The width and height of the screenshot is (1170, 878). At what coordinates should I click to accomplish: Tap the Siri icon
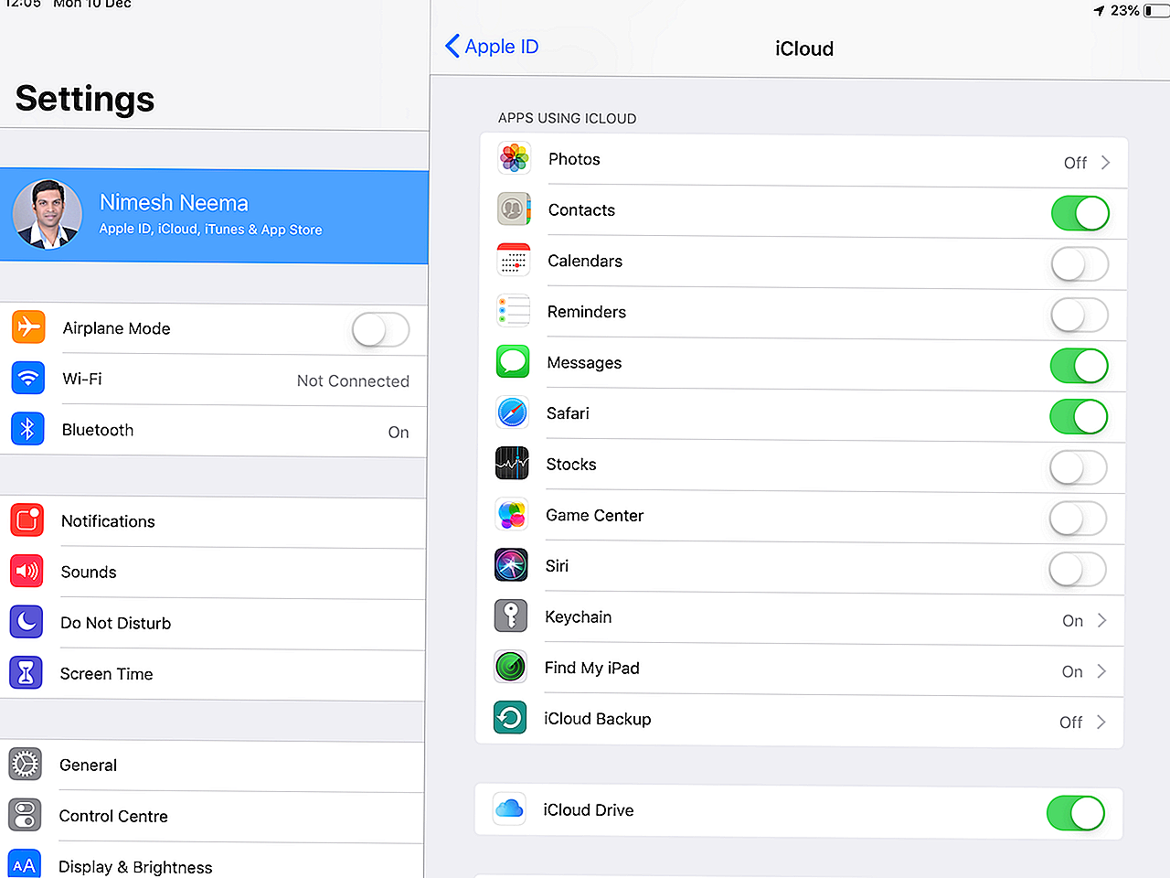[x=511, y=565]
